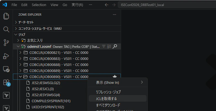Click the sort jobs icon on odeinst1.zosmf
216x111 pixels.
109,46
